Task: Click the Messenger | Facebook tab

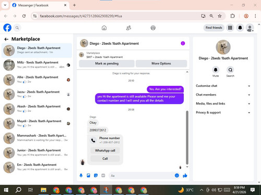Action: (40, 5)
